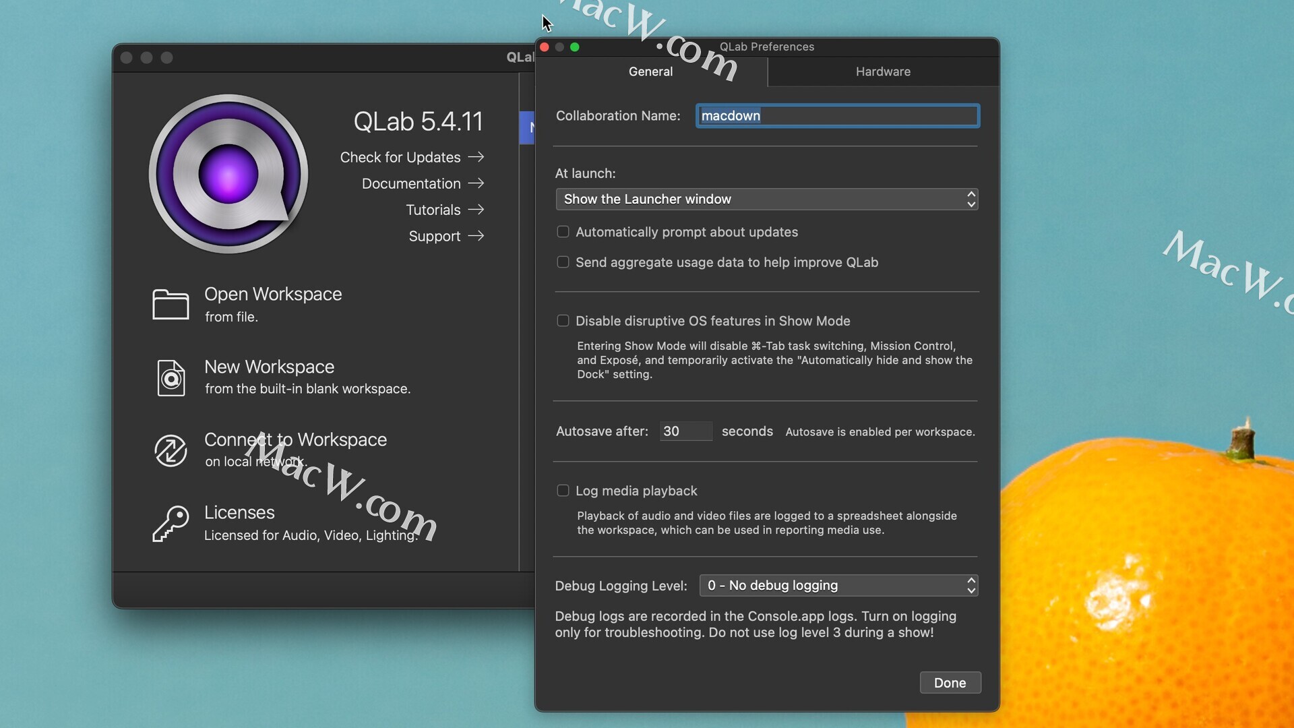This screenshot has width=1294, height=728.
Task: Click green zoom button of Preferences window
Action: [575, 47]
